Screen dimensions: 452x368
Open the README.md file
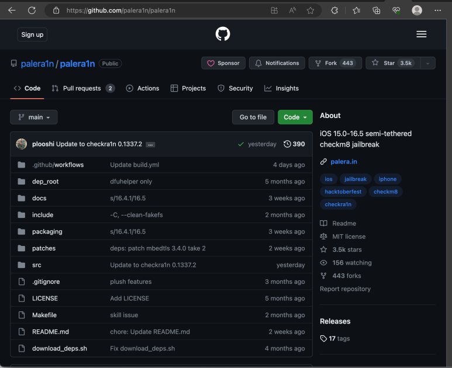click(50, 332)
